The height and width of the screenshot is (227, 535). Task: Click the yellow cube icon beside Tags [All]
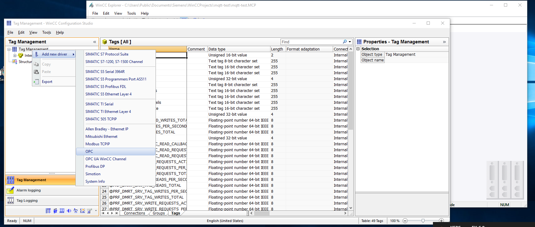[105, 42]
